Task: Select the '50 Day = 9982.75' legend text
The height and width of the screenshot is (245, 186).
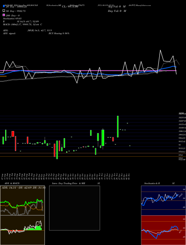Action: (16, 11)
